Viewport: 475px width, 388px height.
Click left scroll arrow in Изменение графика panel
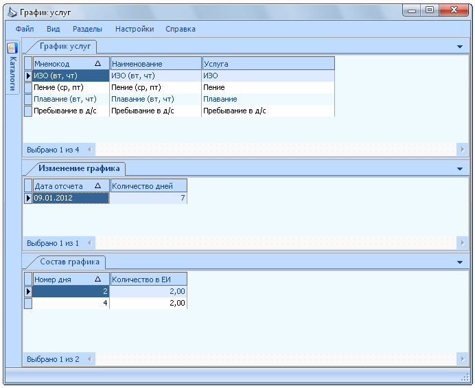89,243
